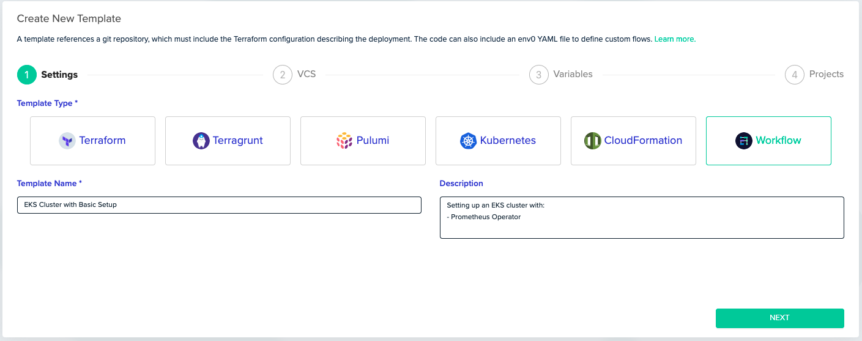
Task: Click the Prometheus Operator line in description
Action: click(484, 217)
